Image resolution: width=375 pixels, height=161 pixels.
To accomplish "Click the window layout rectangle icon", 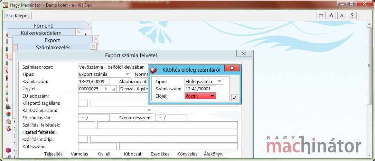I will [321, 16].
